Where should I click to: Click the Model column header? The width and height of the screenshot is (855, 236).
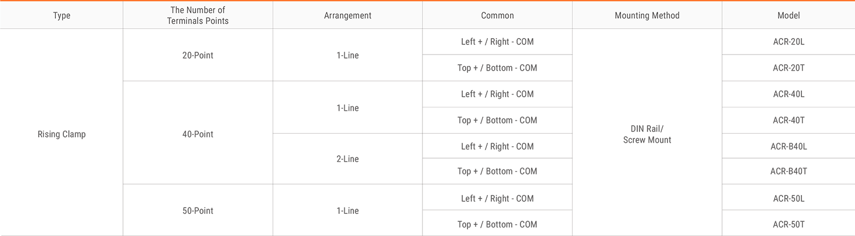pos(788,15)
